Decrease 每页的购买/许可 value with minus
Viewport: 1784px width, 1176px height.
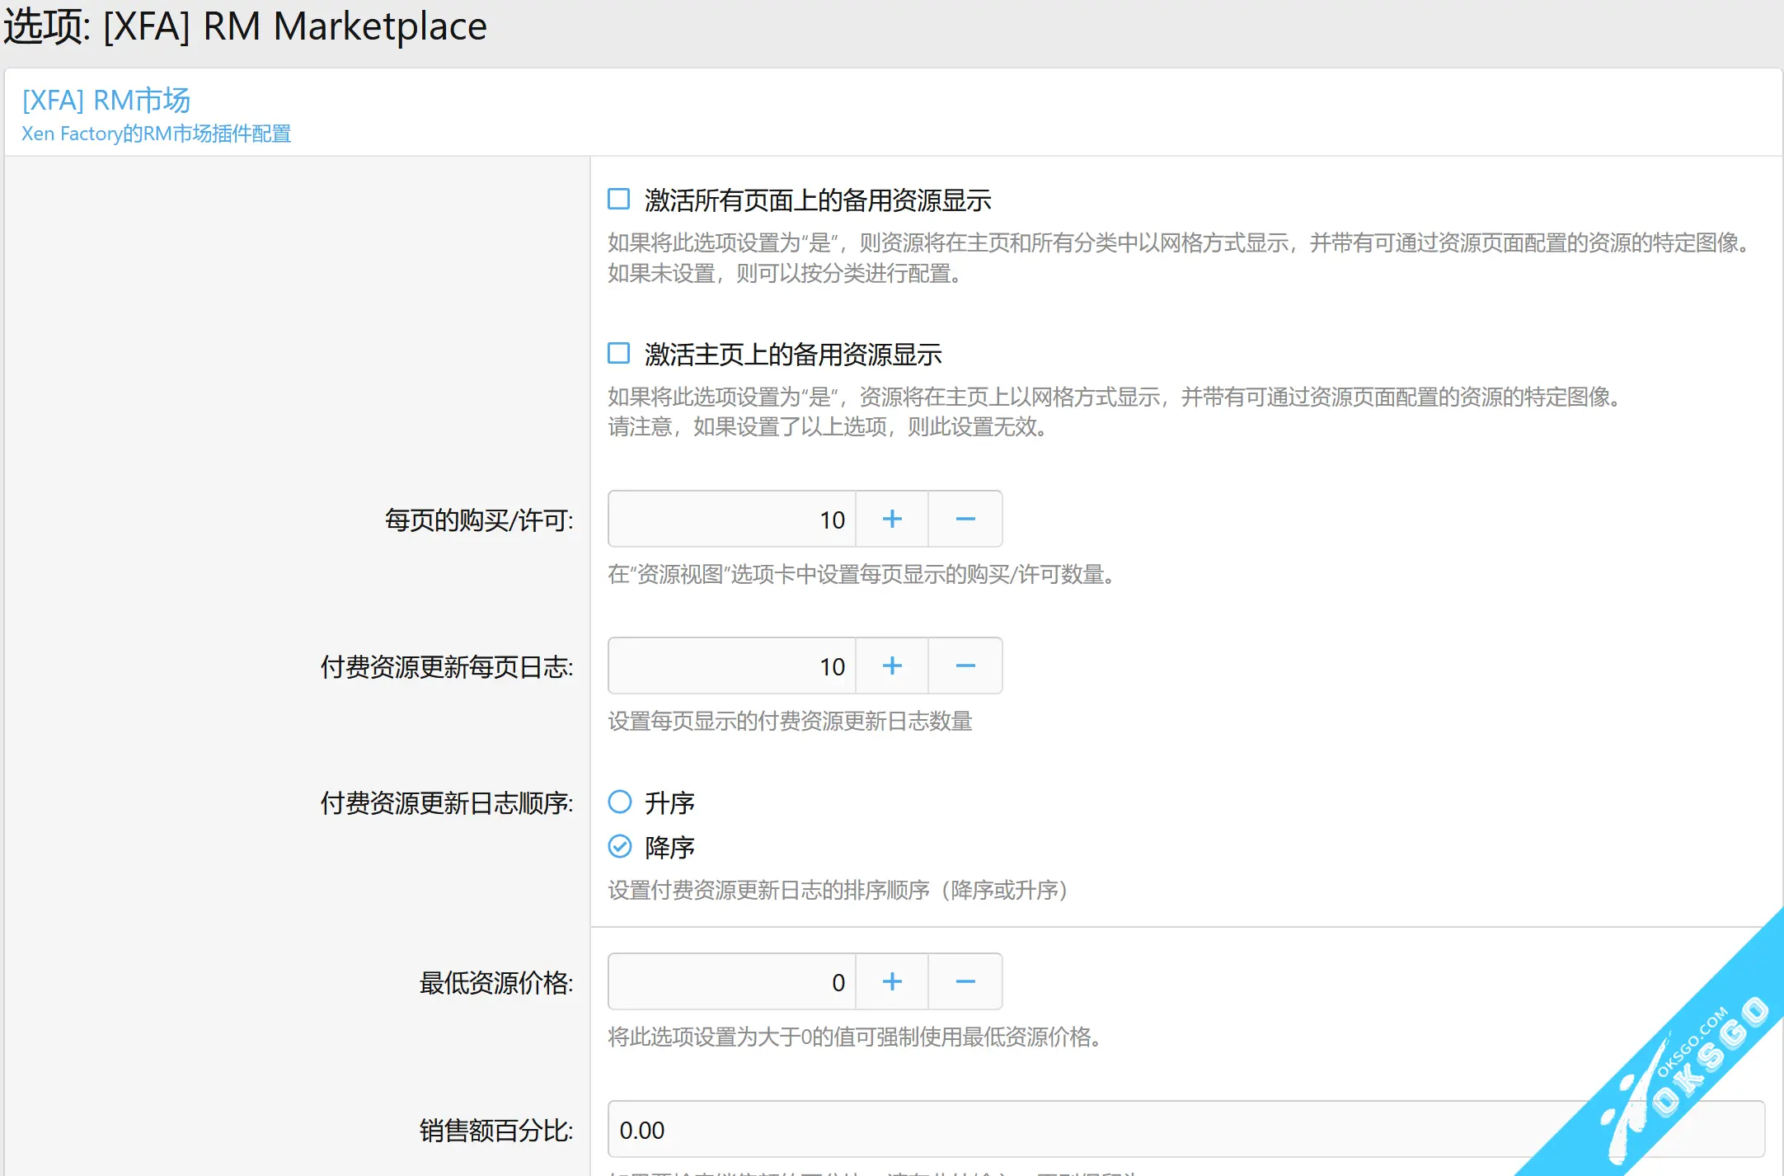pyautogui.click(x=965, y=520)
